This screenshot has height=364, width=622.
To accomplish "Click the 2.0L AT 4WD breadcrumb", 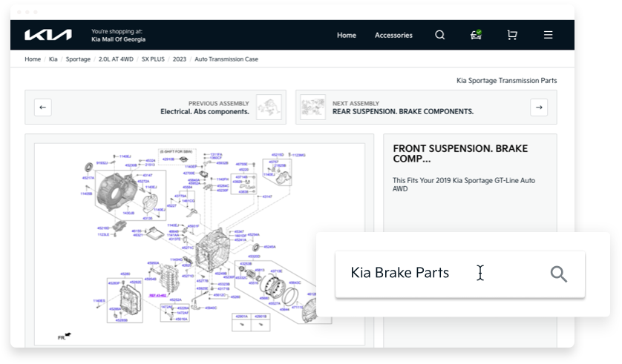I will pyautogui.click(x=116, y=59).
